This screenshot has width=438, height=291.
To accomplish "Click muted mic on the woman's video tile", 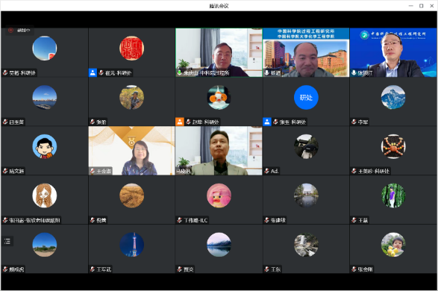I will pos(93,171).
